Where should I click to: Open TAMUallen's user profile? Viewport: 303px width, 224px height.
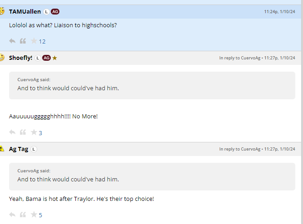tap(24, 11)
